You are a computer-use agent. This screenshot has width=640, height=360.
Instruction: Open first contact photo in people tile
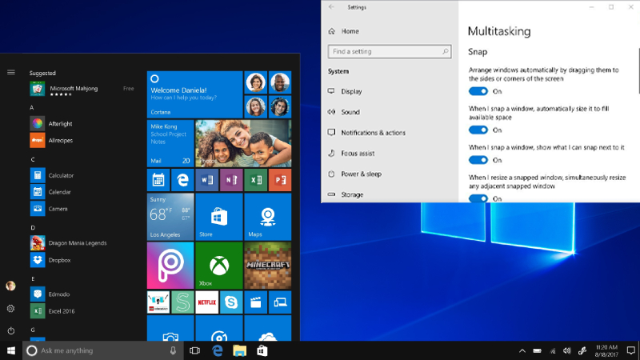(x=255, y=82)
